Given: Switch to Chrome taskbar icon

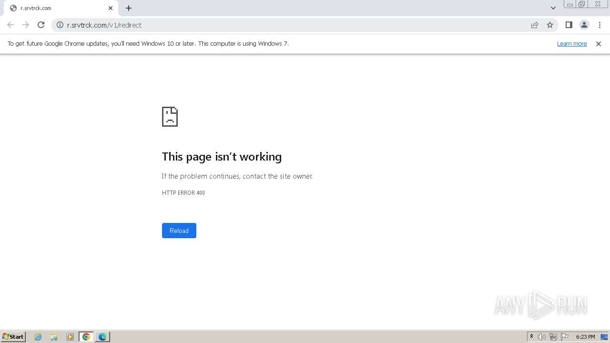Looking at the screenshot, I should 86,337.
